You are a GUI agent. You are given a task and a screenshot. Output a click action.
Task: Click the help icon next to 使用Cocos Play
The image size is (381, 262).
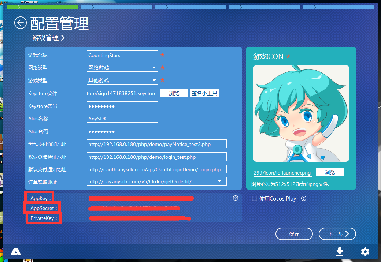303,198
